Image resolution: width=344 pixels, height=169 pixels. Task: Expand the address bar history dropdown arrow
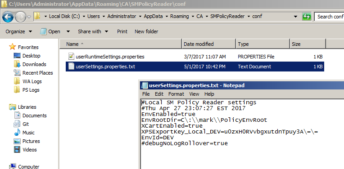pyautogui.click(x=295, y=17)
